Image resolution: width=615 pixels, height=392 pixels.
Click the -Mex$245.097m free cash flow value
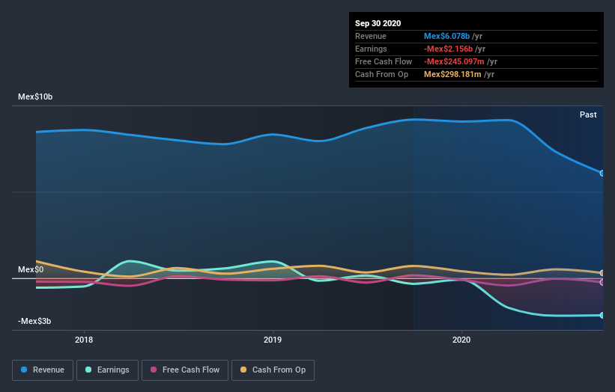click(454, 61)
